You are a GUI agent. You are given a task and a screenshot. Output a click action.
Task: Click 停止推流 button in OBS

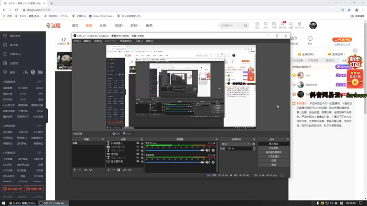[273, 144]
